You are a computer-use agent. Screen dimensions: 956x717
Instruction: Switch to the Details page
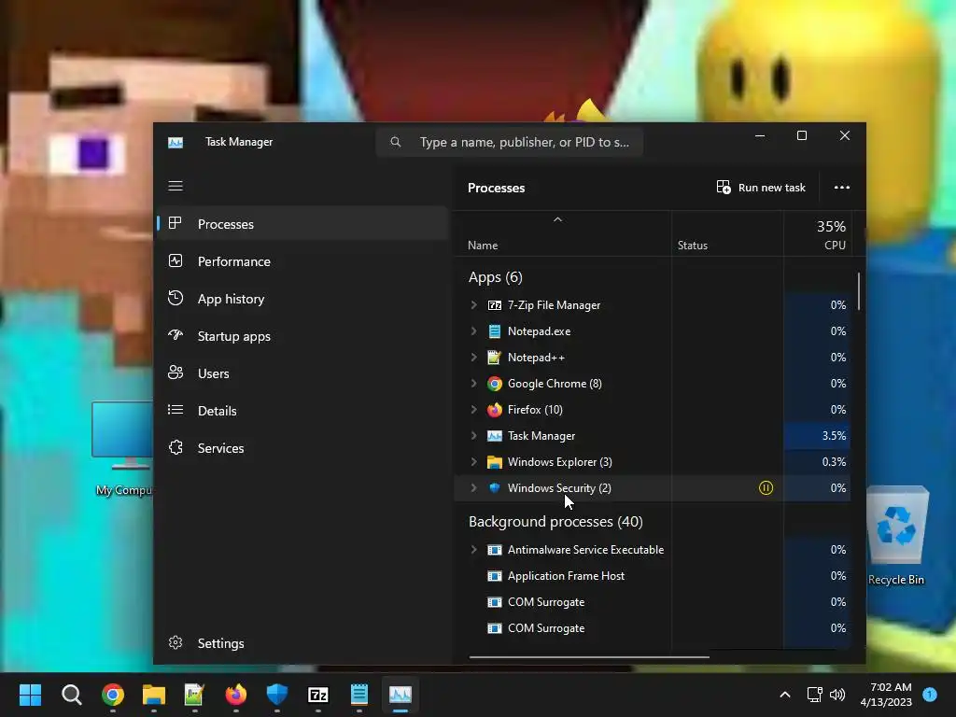coord(303,411)
